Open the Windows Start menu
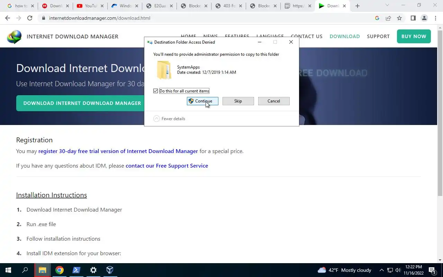This screenshot has height=277, width=443. (x=8, y=270)
